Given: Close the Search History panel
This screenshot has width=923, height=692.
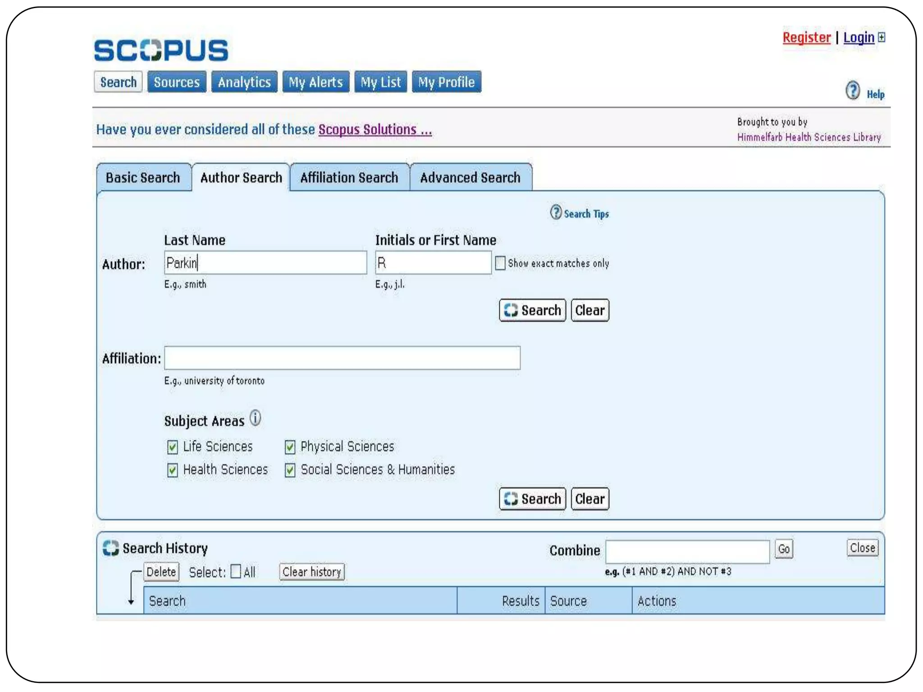Looking at the screenshot, I should coord(862,548).
